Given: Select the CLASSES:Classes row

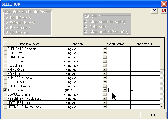Looking at the screenshot, I should click(x=35, y=94).
